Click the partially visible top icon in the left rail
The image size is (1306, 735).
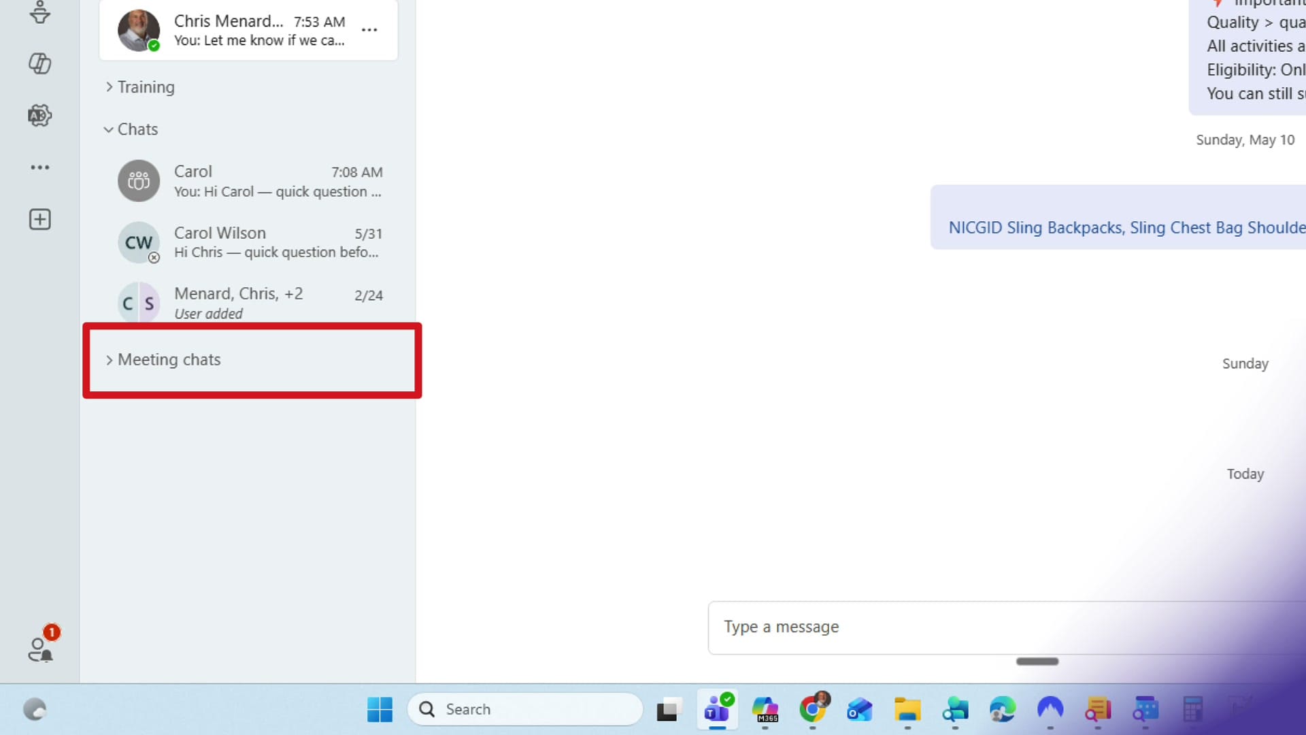click(x=39, y=12)
